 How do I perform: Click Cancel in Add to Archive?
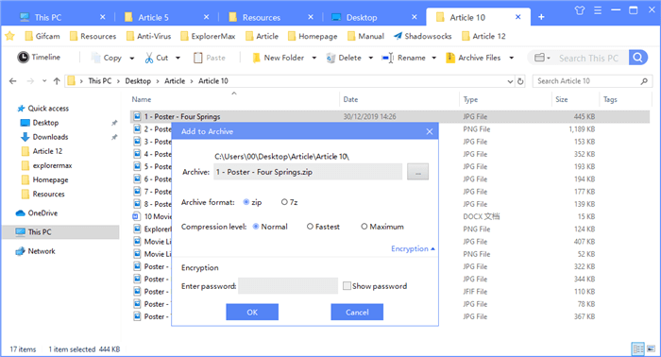357,313
